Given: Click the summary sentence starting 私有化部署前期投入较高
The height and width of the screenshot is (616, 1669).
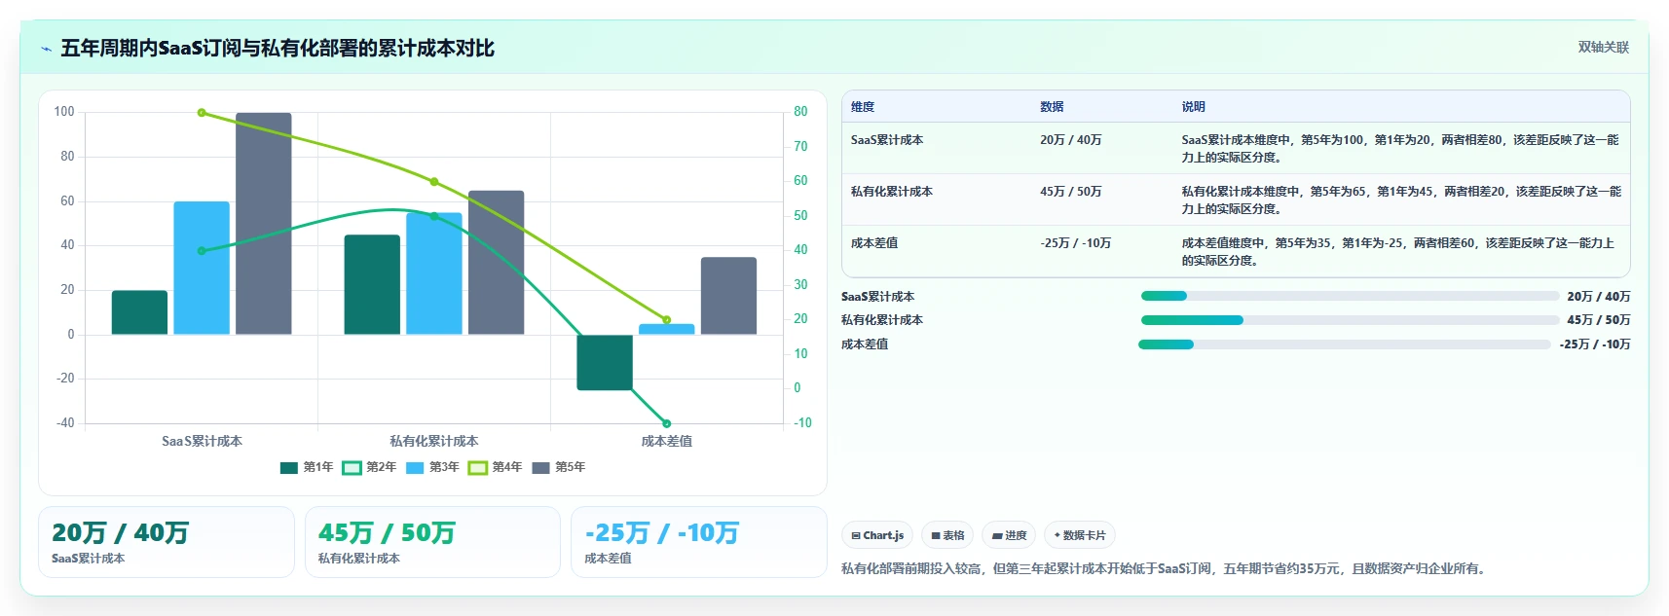Looking at the screenshot, I should (x=1166, y=568).
